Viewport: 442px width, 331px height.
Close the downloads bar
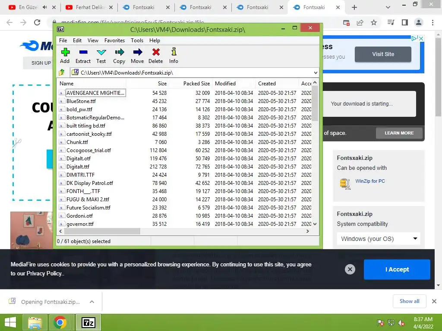click(434, 301)
